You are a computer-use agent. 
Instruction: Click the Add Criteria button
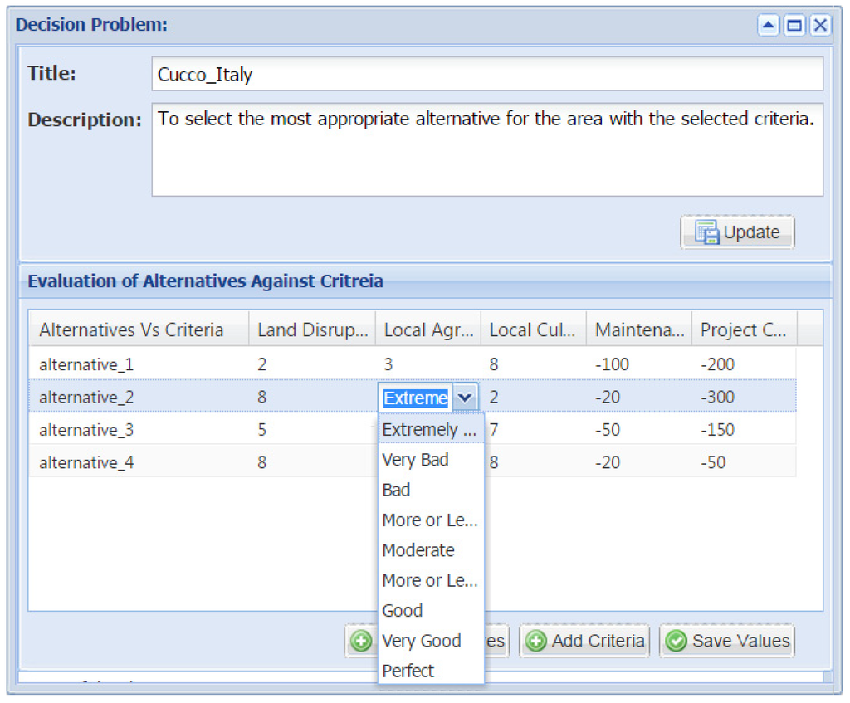point(585,641)
